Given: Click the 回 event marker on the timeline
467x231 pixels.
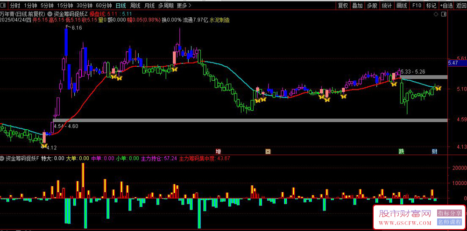Looking at the screenshot, I should point(268,151).
